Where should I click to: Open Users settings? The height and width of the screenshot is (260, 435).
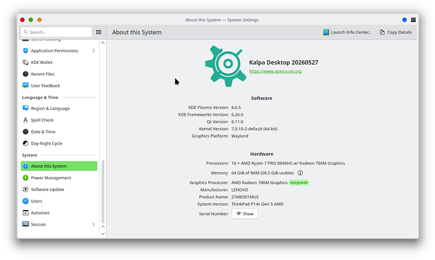(x=59, y=201)
